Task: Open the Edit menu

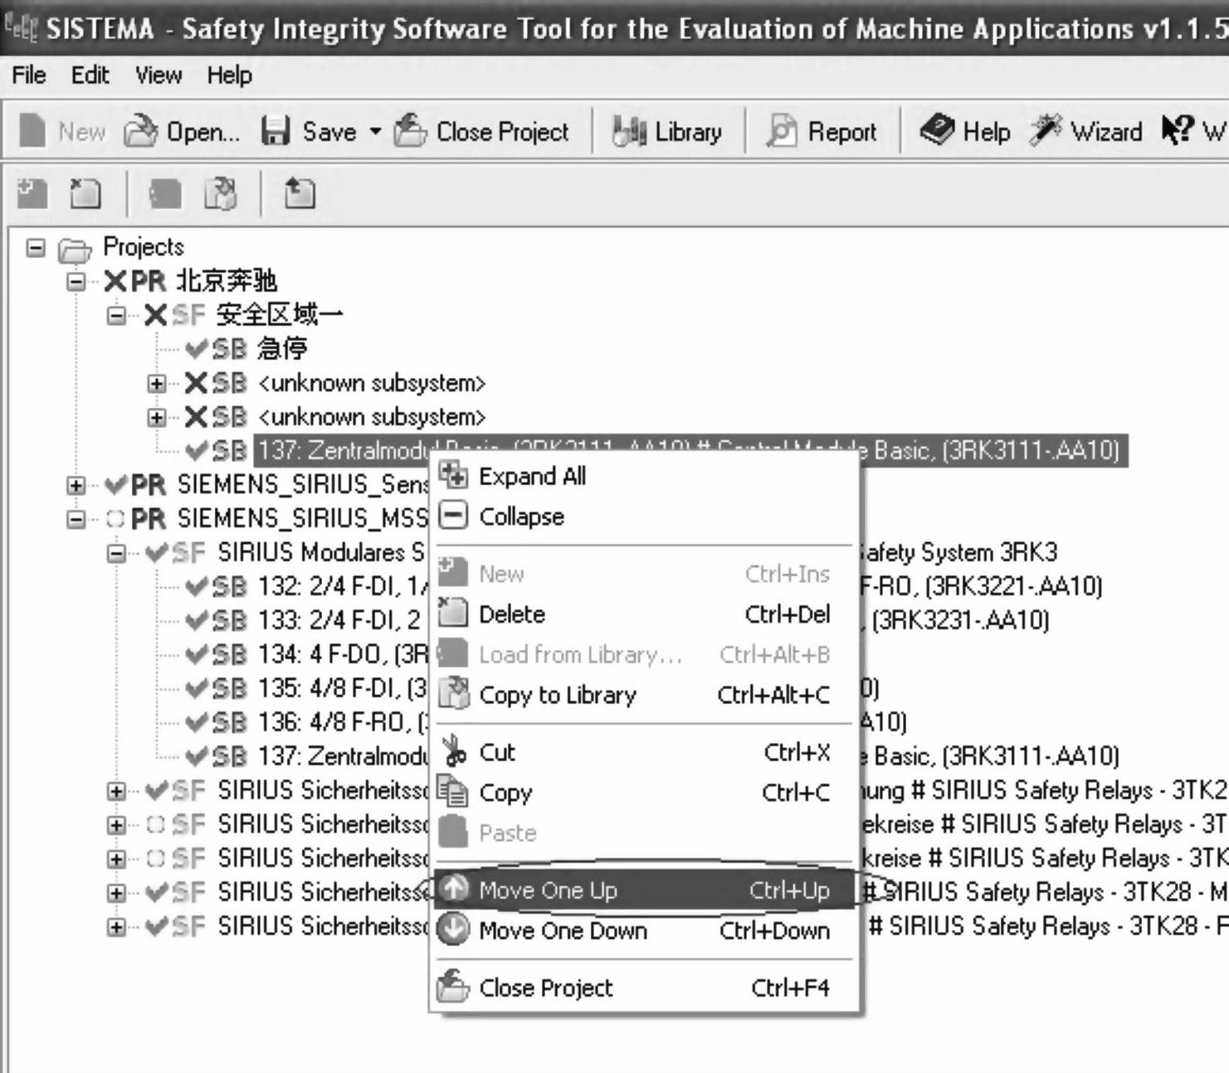Action: 90,75
